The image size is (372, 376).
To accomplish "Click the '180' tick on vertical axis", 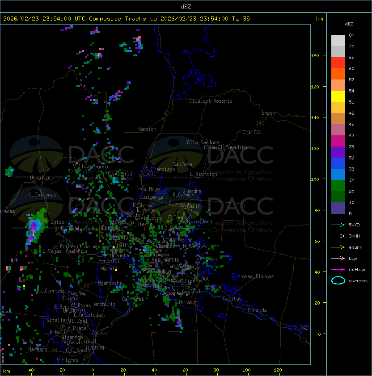I will coord(315,55).
